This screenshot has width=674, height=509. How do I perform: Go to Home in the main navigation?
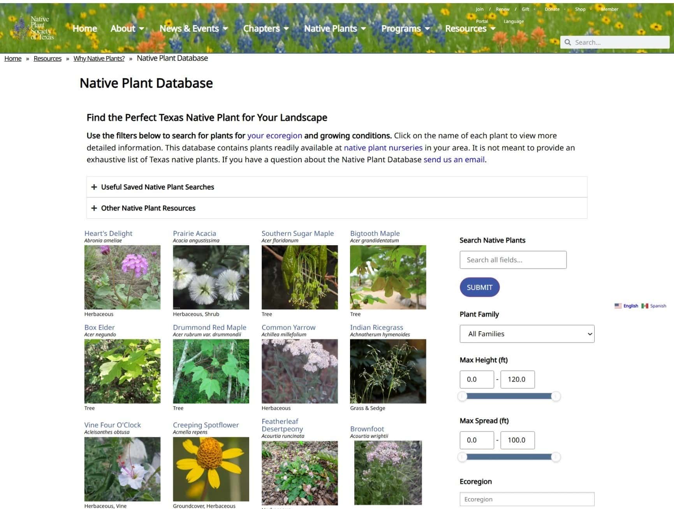tap(85, 28)
